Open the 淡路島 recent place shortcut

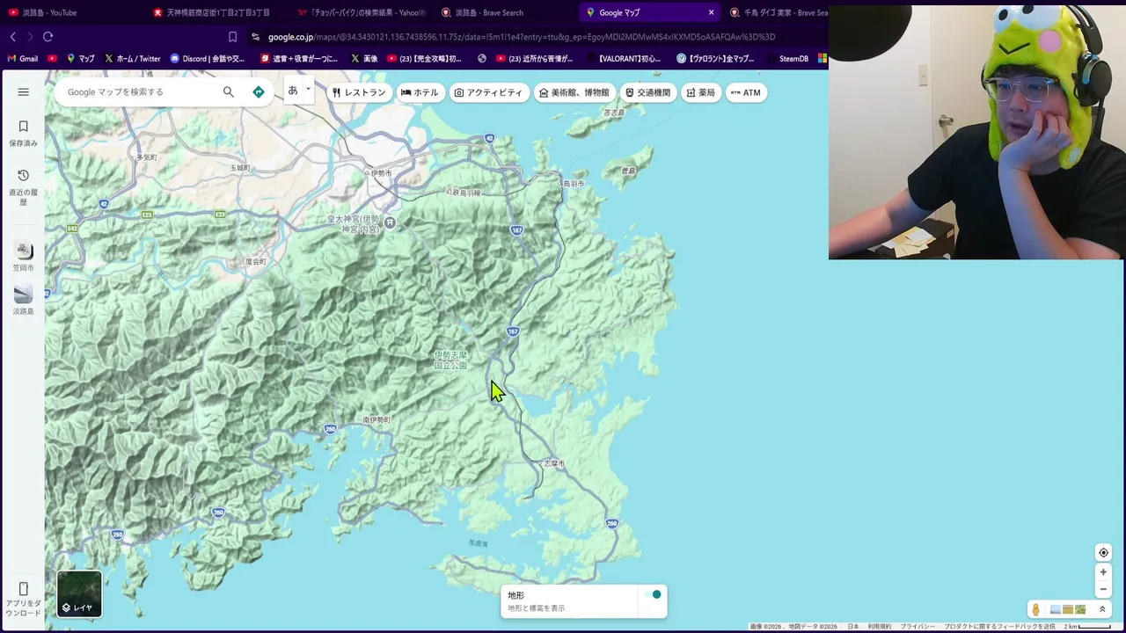point(24,300)
